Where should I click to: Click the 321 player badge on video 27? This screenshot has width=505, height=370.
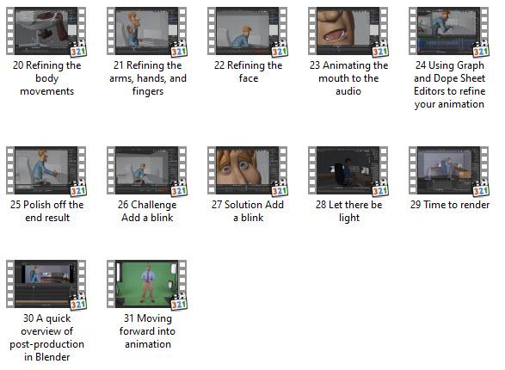pos(280,188)
